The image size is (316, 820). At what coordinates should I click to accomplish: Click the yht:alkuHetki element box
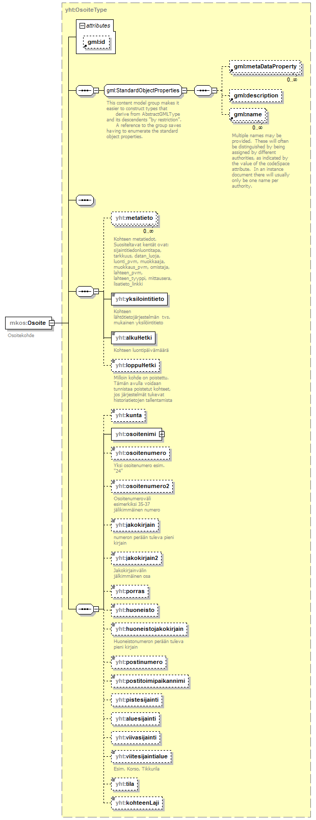[x=133, y=338]
